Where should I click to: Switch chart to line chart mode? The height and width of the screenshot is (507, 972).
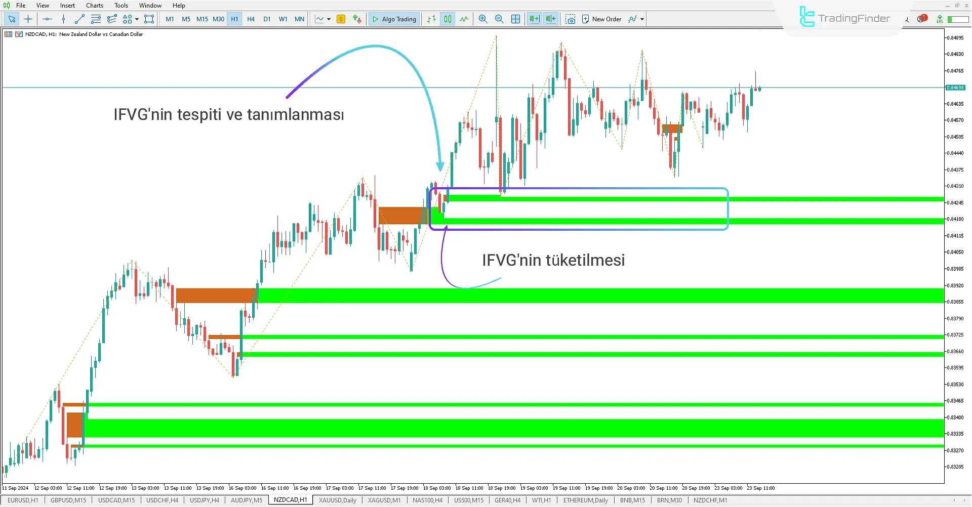(464, 19)
